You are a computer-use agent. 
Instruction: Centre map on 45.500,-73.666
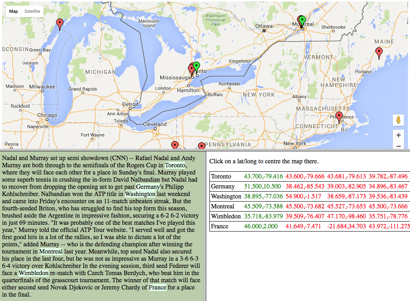(x=388, y=206)
